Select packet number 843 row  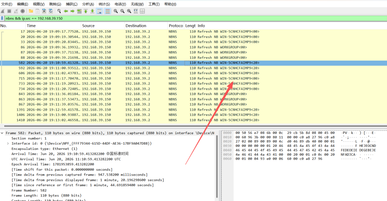tap(193, 94)
